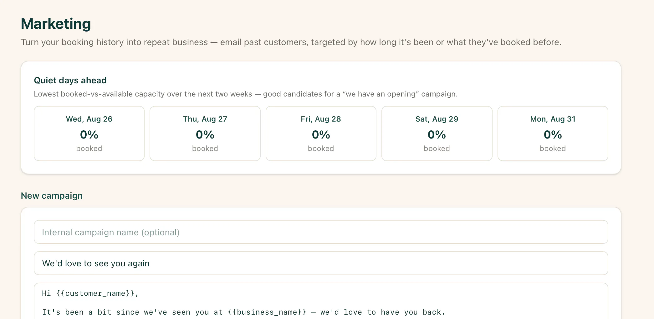Click the '{{business_name}}' line in the email body
Image resolution: width=654 pixels, height=319 pixels.
coord(243,312)
